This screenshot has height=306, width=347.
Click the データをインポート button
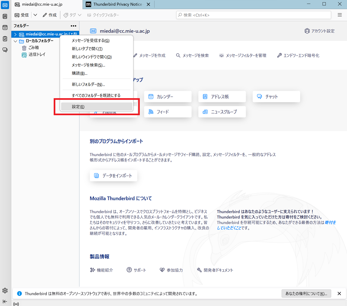pos(114,176)
